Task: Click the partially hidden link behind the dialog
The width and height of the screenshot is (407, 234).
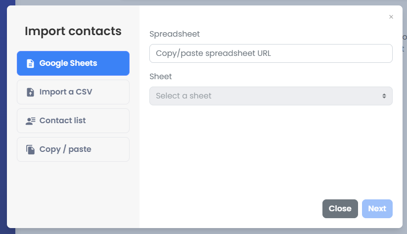Action: (x=404, y=48)
